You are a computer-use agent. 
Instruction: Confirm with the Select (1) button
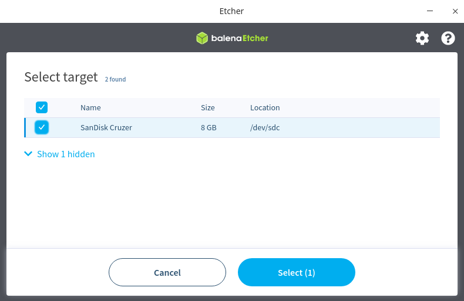click(x=297, y=272)
